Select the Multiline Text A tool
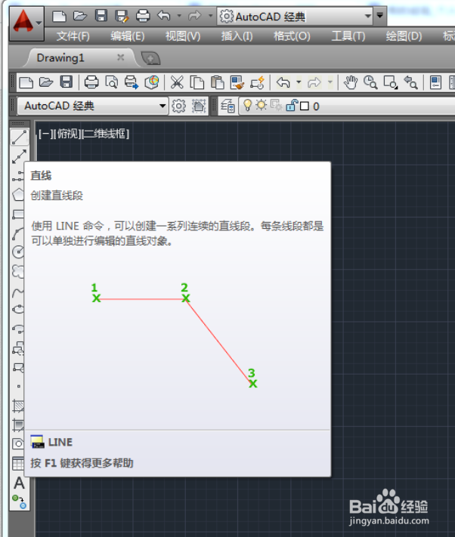This screenshot has width=455, height=537. [19, 483]
